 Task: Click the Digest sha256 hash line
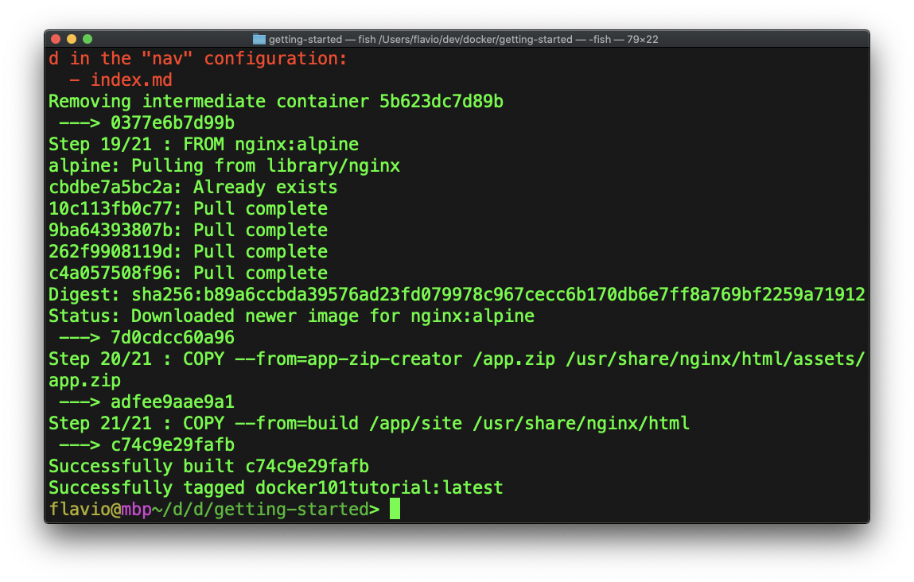457,295
